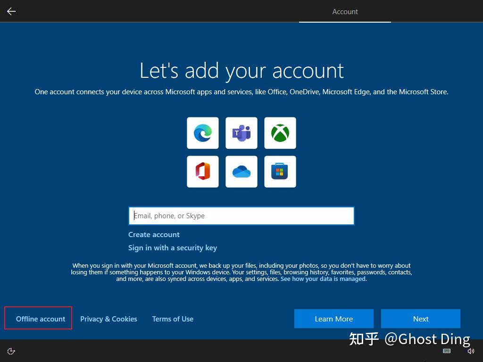Image resolution: width=483 pixels, height=362 pixels.
Task: Open Terms of Use
Action: pos(173,319)
